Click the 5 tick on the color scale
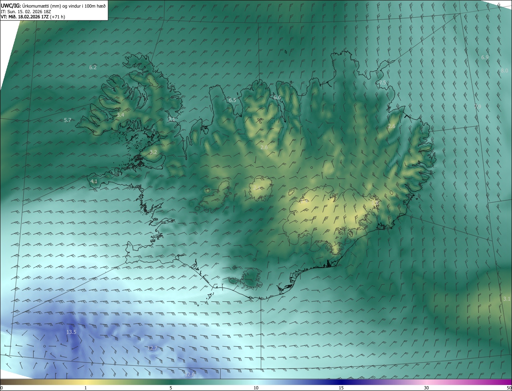This screenshot has width=512, height=391. pyautogui.click(x=171, y=388)
